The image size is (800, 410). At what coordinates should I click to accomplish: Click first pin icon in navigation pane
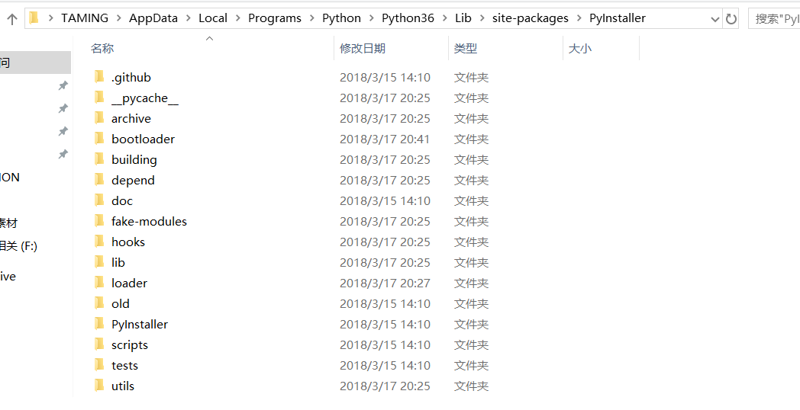pyautogui.click(x=63, y=85)
